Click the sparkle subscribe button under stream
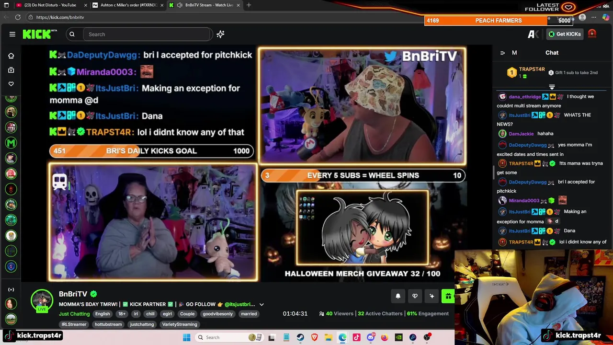613x345 pixels. pos(431,296)
